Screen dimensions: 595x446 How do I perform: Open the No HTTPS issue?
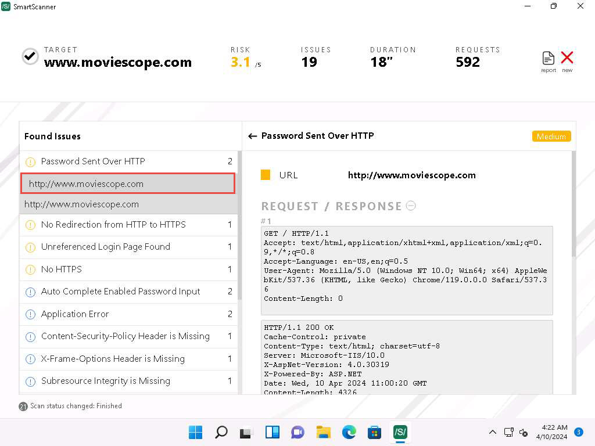(62, 269)
